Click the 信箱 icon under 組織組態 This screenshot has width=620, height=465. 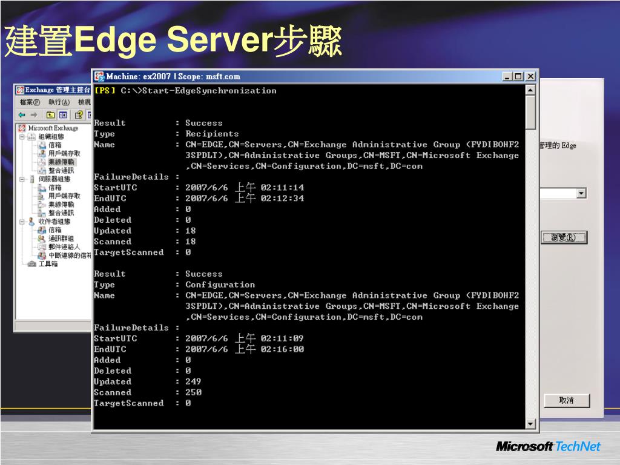pyautogui.click(x=42, y=145)
